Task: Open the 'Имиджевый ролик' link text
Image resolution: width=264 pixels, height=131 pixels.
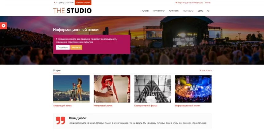Action: [103, 106]
